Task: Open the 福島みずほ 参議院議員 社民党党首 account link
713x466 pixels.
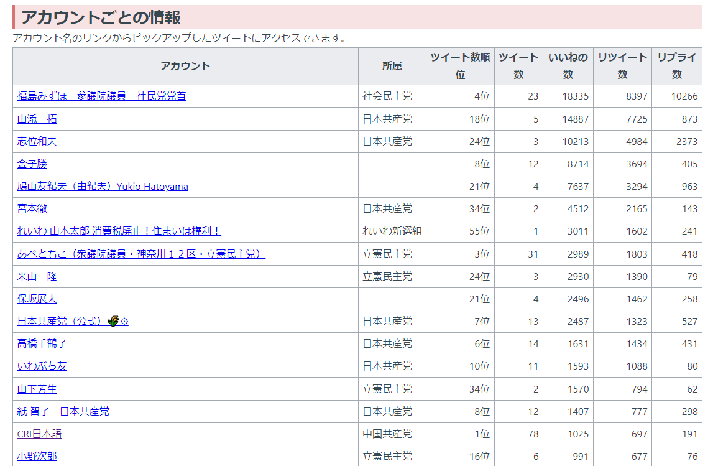Action: click(101, 96)
